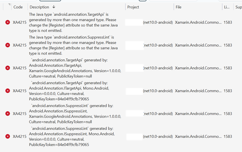Click error icon of ITargetApi Mono.Android row
The image size is (242, 152).
tap(8, 91)
